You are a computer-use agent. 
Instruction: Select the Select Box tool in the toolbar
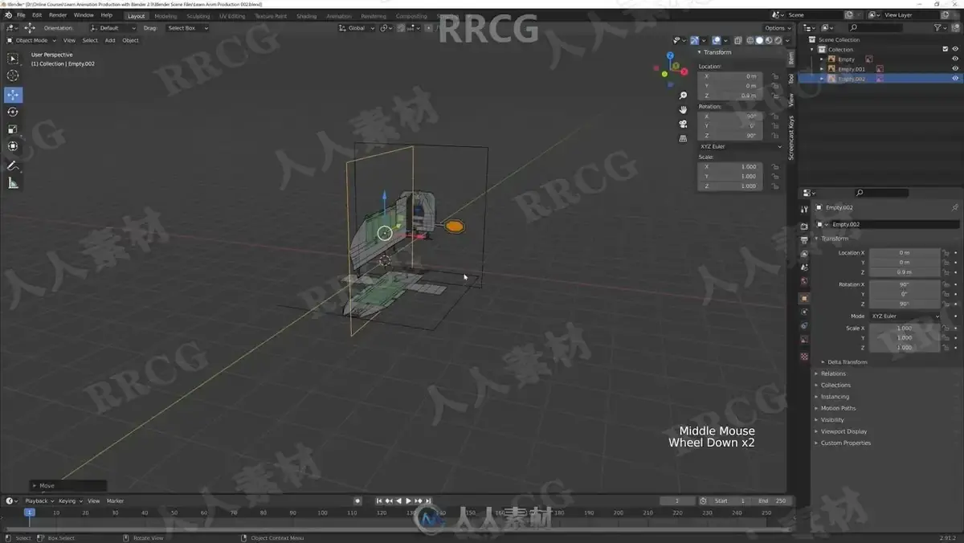coord(13,59)
